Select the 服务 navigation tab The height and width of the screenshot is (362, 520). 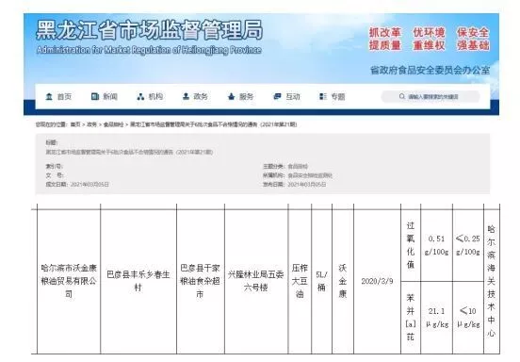coord(246,96)
